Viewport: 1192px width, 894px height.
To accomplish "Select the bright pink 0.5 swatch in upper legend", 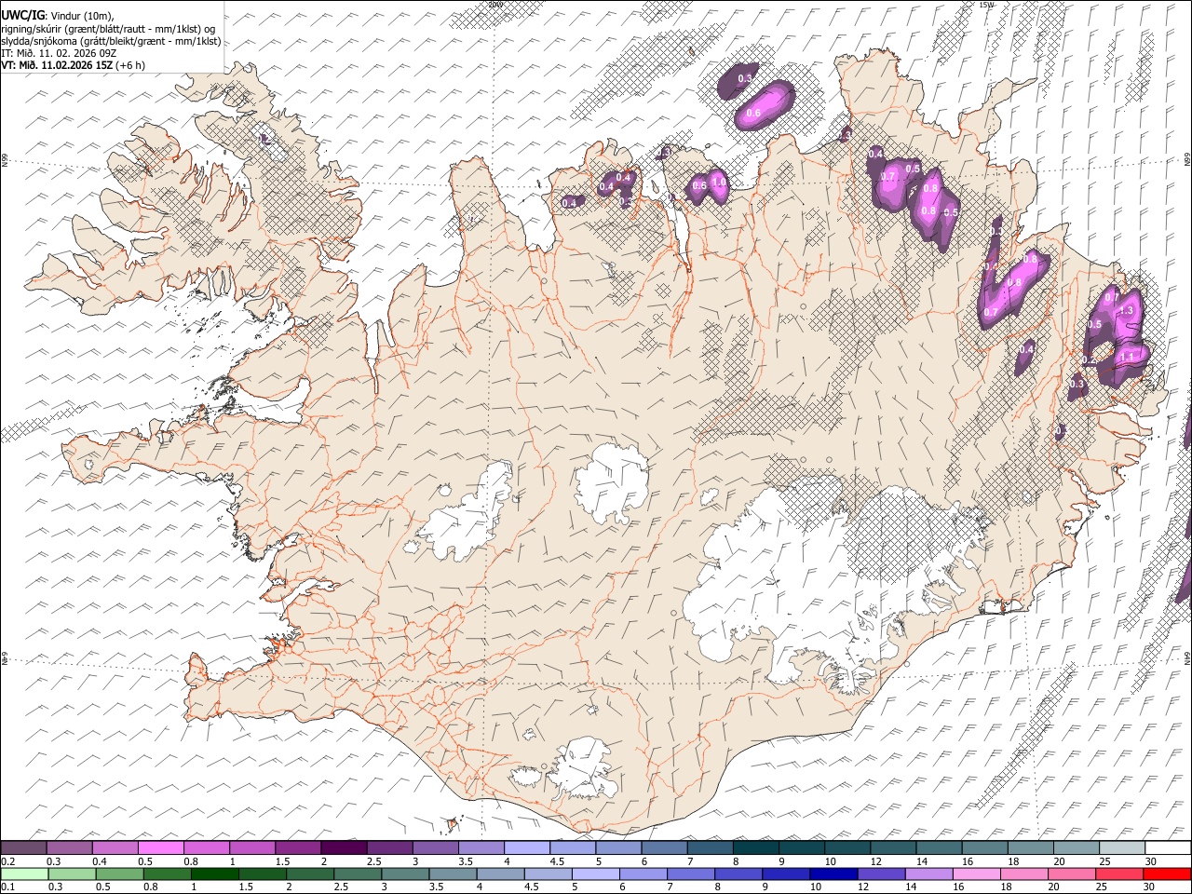I will click(x=160, y=848).
